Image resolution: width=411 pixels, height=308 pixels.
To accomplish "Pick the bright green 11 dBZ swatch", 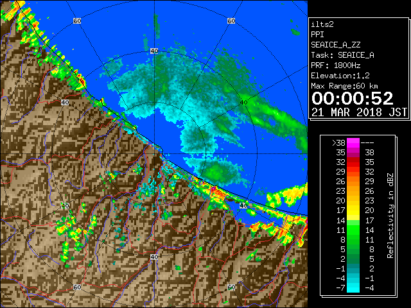I will (353, 230).
